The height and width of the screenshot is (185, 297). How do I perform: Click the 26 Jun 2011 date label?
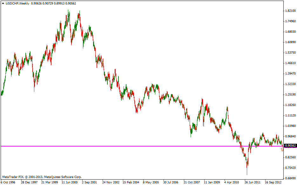[x=253, y=182]
